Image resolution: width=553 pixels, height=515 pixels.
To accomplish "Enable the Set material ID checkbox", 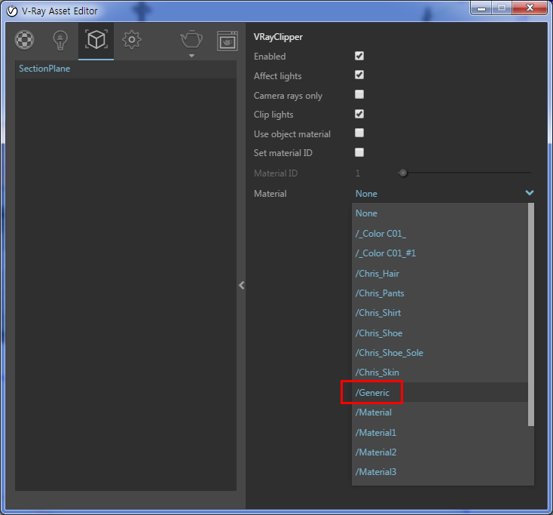I will (359, 152).
